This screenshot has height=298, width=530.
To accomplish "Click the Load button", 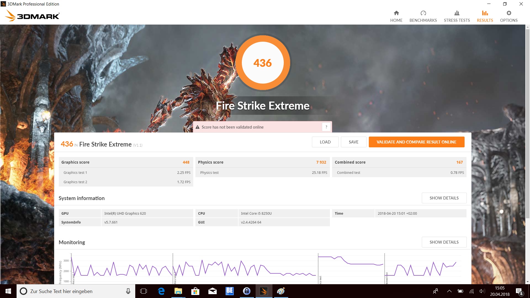I will (x=325, y=142).
